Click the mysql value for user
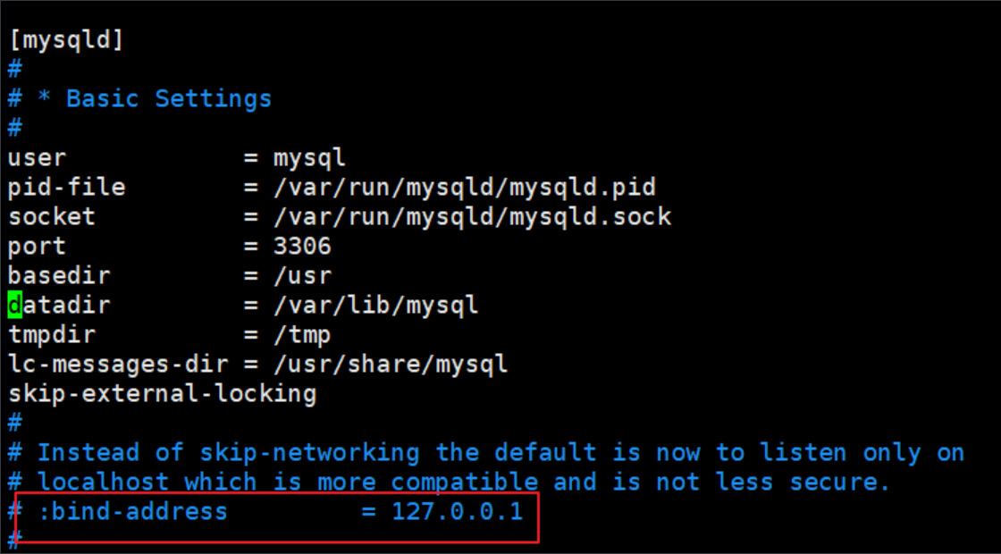Viewport: 1001px width, 554px height. [309, 159]
